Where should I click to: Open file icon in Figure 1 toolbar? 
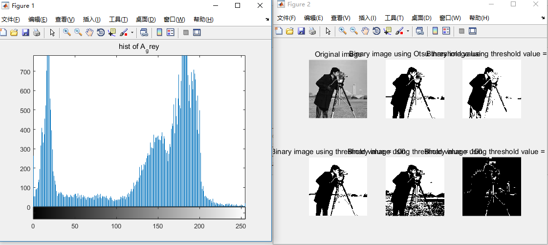coord(14,32)
